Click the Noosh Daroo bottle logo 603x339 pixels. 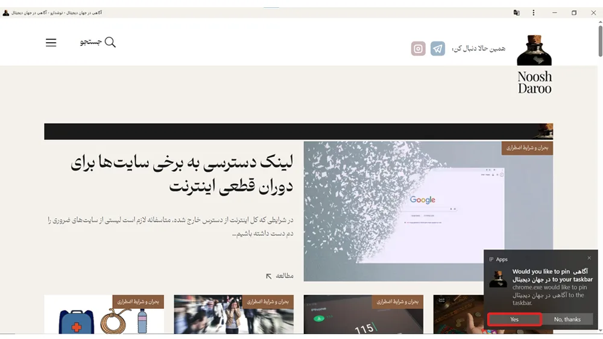pos(534,51)
